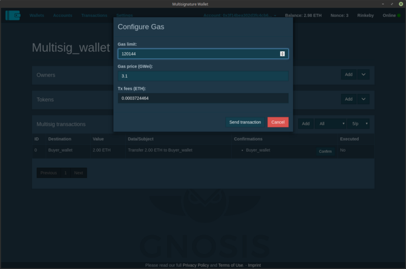Click Send transaction button
Screen dimensions: 406x269
click(245, 122)
